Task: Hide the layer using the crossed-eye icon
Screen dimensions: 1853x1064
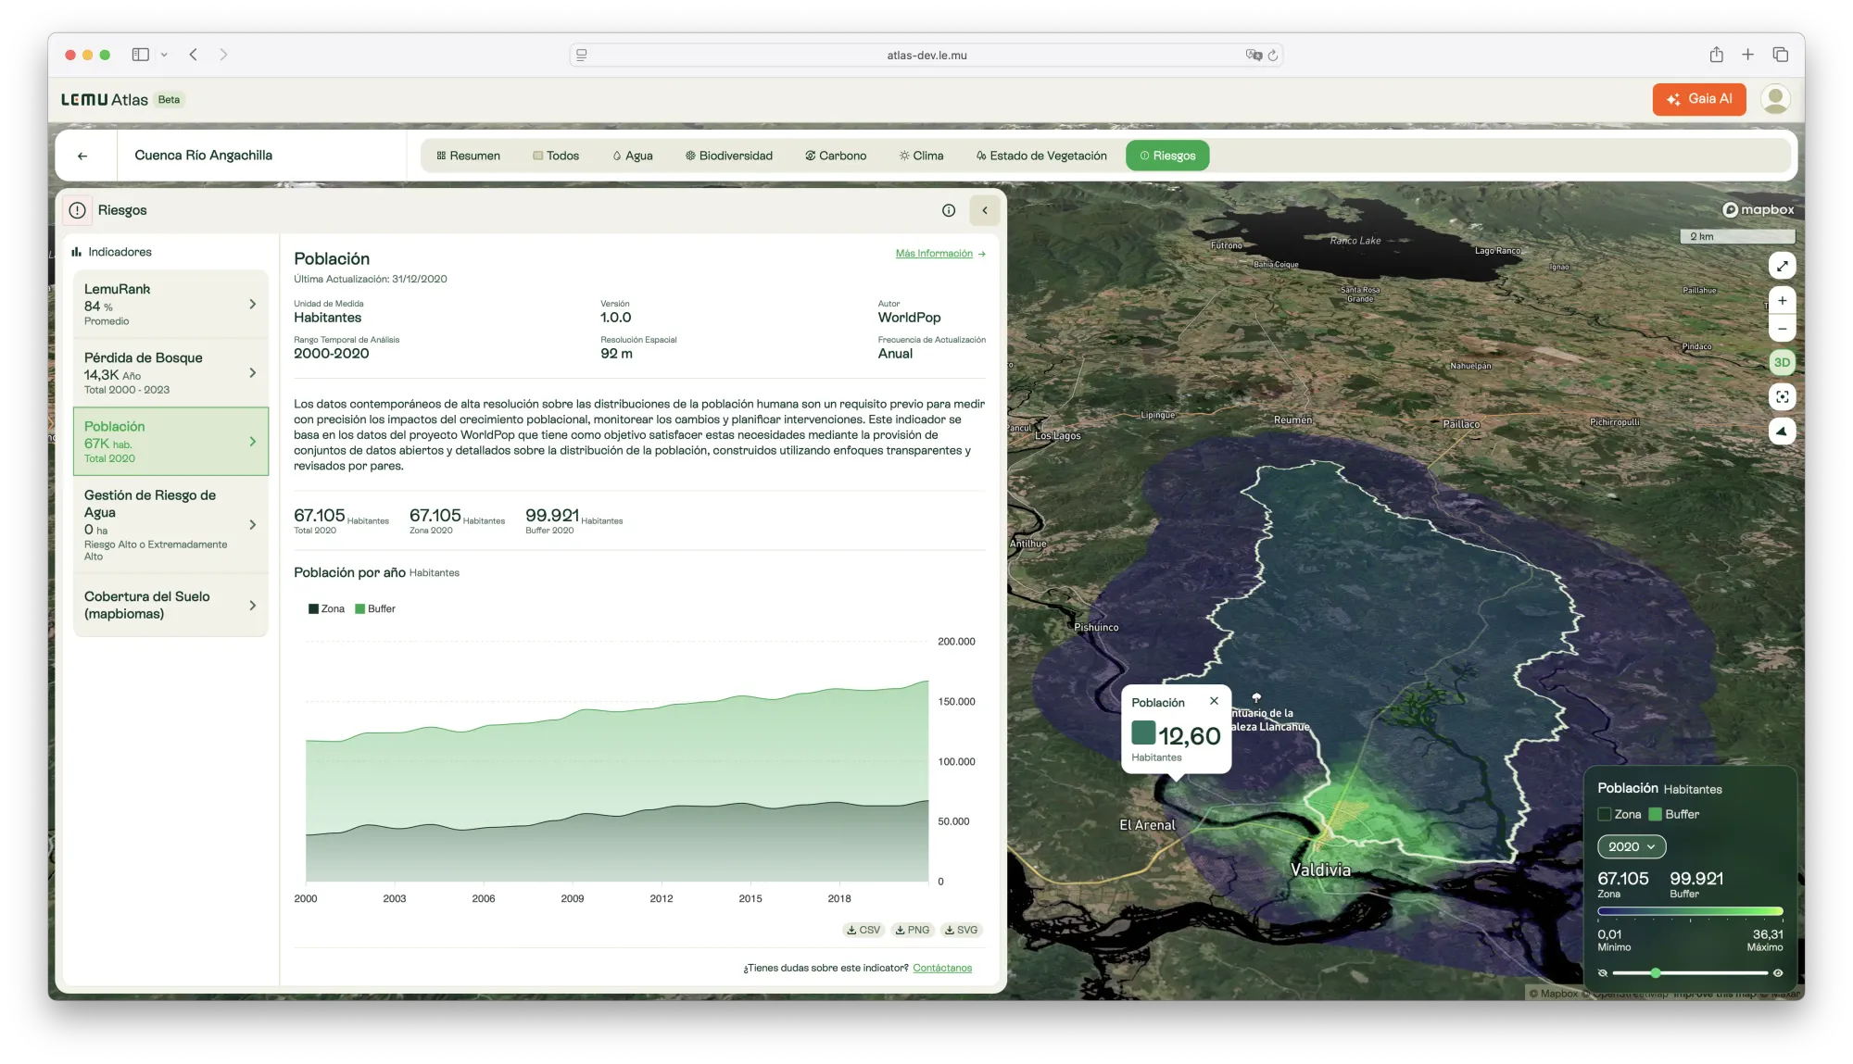Action: tap(1603, 972)
